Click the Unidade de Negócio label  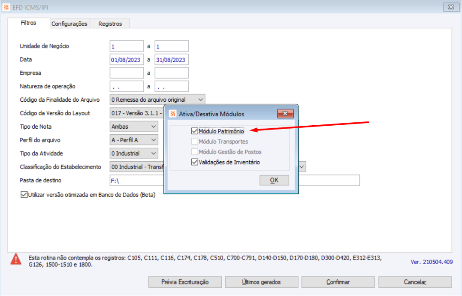[44, 46]
